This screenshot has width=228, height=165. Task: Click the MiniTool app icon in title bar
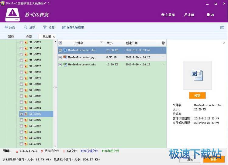click(2, 3)
